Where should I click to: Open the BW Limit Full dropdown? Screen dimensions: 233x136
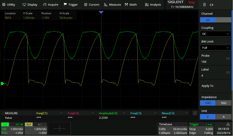216,48
